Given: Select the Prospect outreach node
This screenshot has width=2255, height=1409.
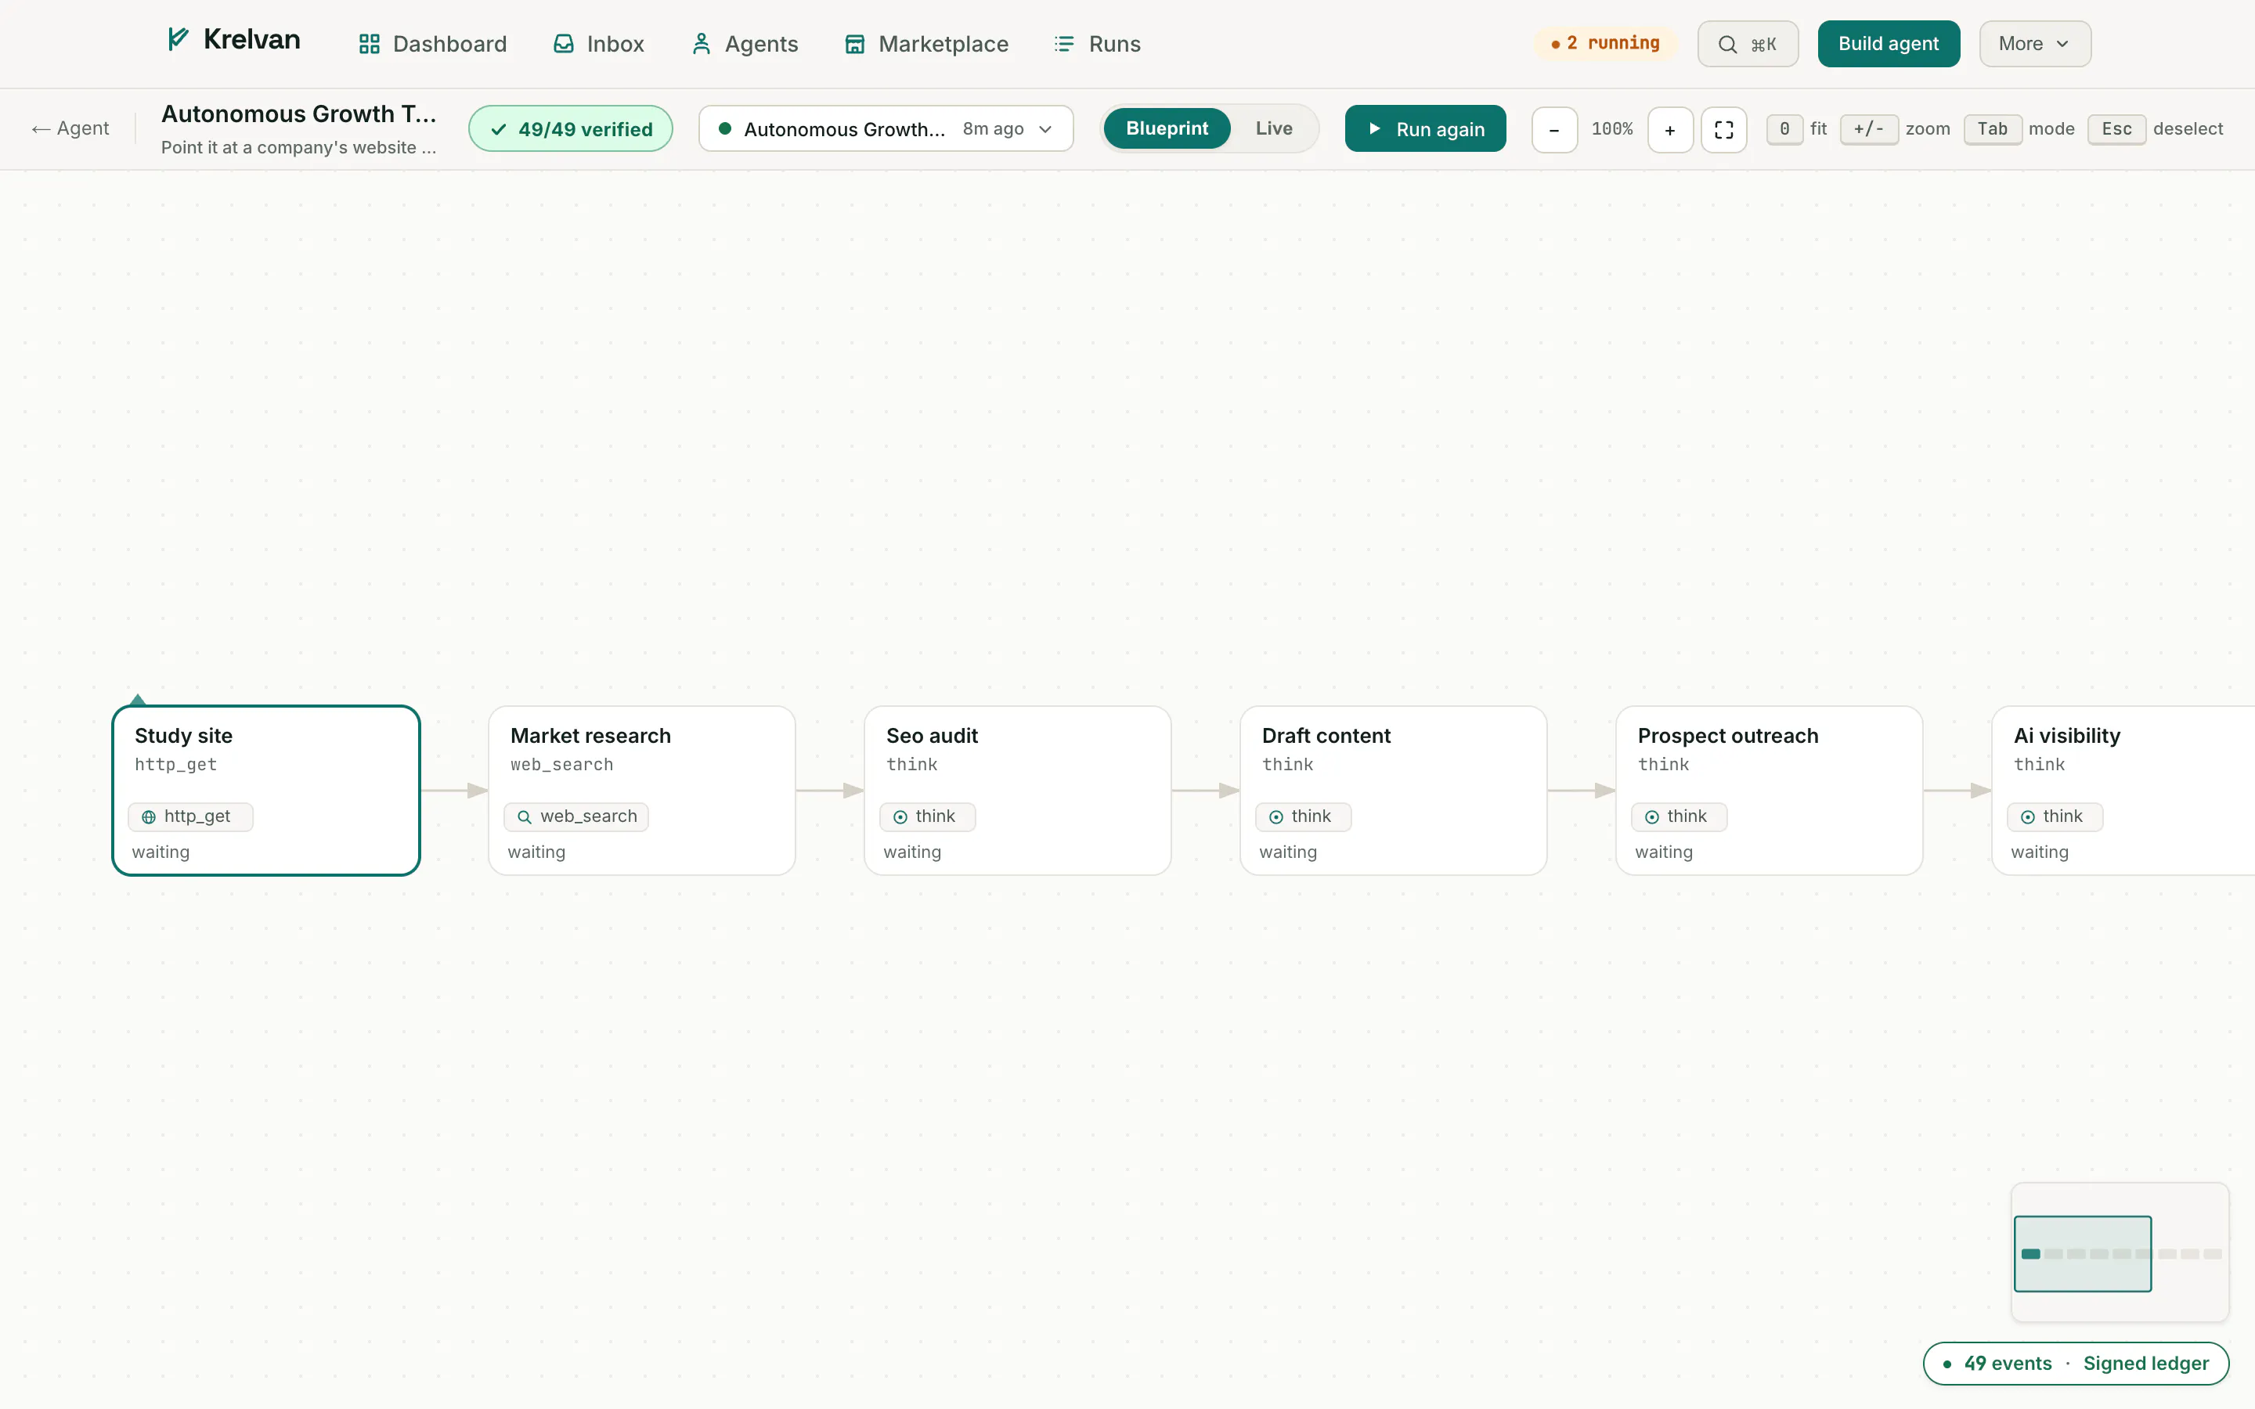Looking at the screenshot, I should coord(1769,791).
